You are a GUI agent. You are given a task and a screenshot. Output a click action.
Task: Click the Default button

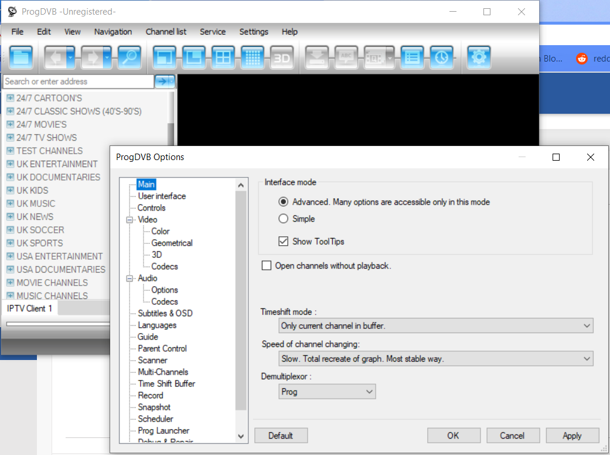(x=281, y=436)
